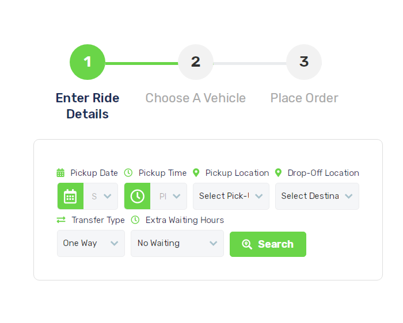Go to step 3 circle
Screen dimensions: 403x323
coord(304,62)
